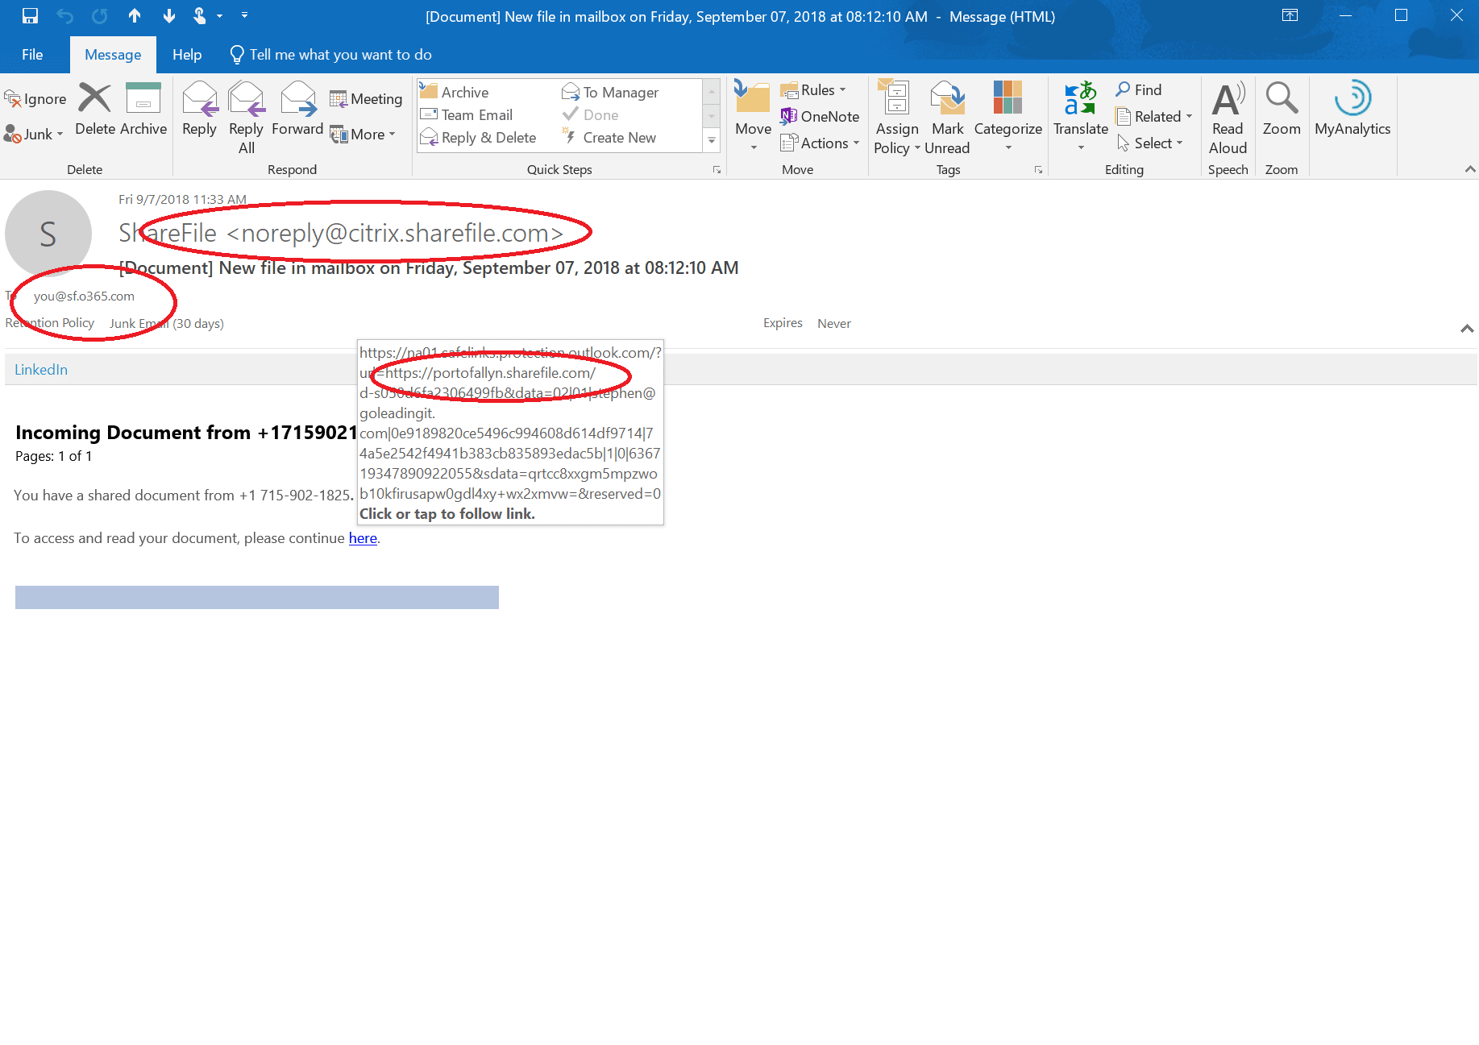The image size is (1479, 1045).
Task: Open the Actions dropdown
Action: 820,143
